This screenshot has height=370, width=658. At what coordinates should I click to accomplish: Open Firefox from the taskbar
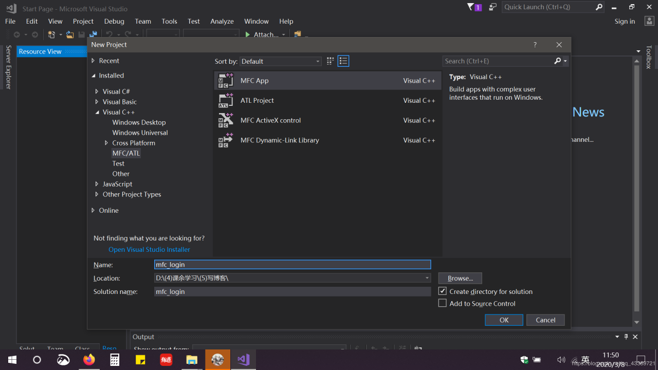point(89,360)
